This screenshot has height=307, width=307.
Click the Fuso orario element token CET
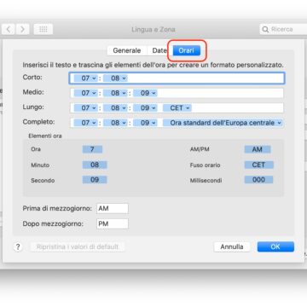pos(259,165)
